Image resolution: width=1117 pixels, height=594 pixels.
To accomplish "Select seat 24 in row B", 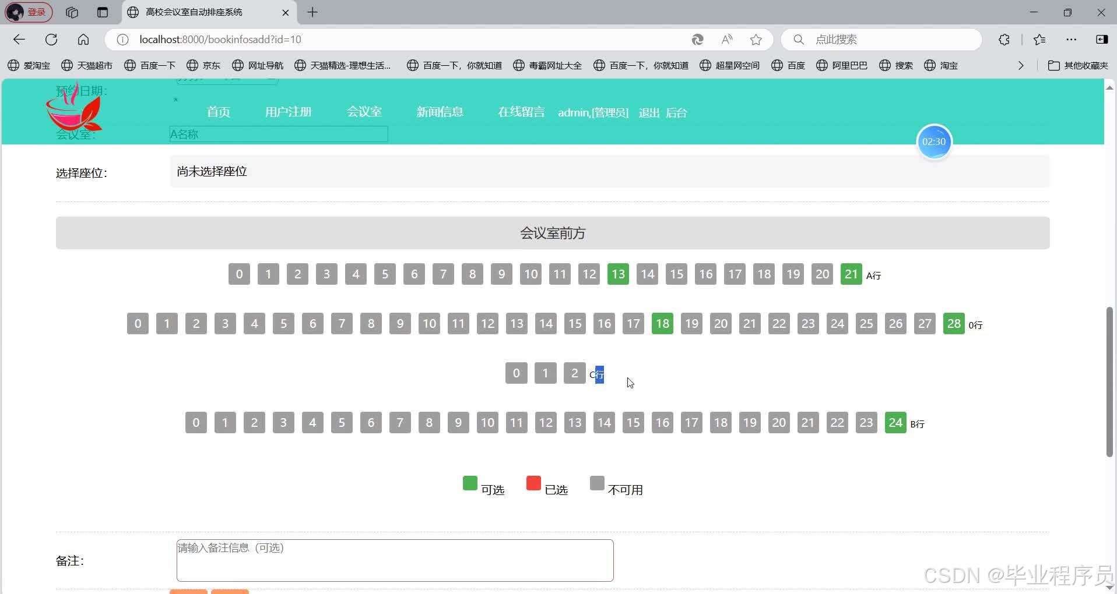I will 895,422.
